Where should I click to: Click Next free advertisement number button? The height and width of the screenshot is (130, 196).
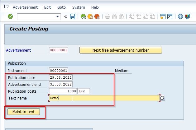[121, 50]
